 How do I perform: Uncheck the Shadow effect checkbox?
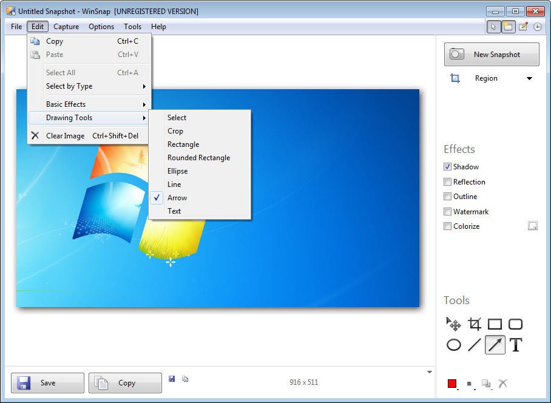point(447,166)
